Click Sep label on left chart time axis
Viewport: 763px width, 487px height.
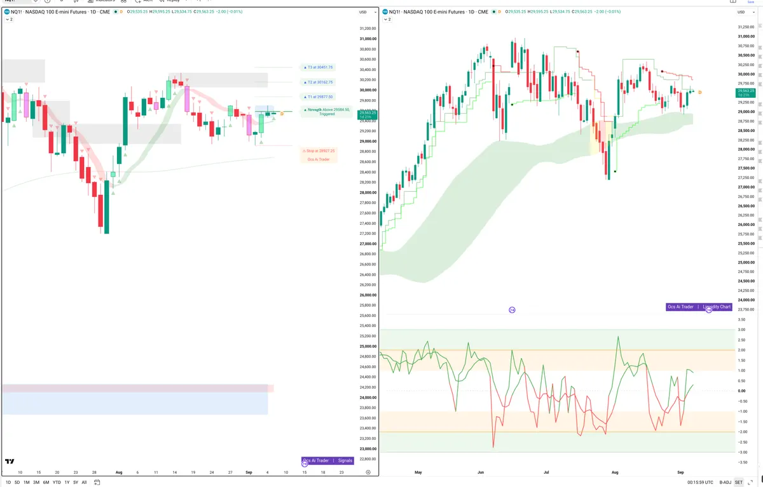click(249, 472)
